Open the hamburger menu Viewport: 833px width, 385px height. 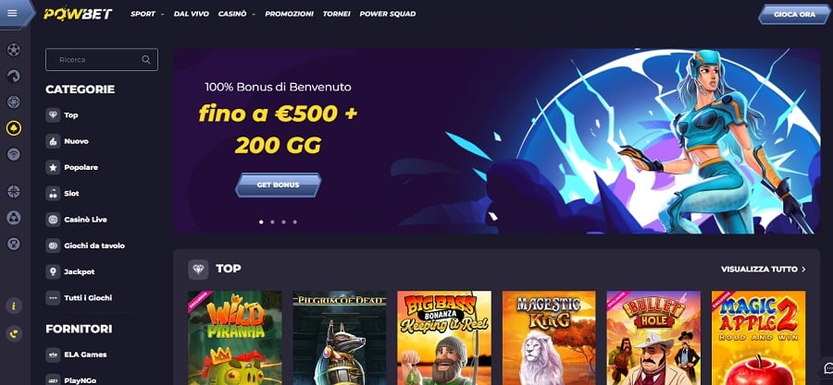pos(12,13)
